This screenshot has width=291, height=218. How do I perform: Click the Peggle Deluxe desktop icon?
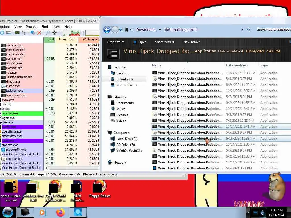click(100, 189)
